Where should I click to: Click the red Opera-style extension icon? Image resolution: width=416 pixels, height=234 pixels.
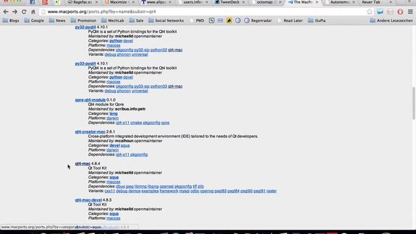point(400,12)
